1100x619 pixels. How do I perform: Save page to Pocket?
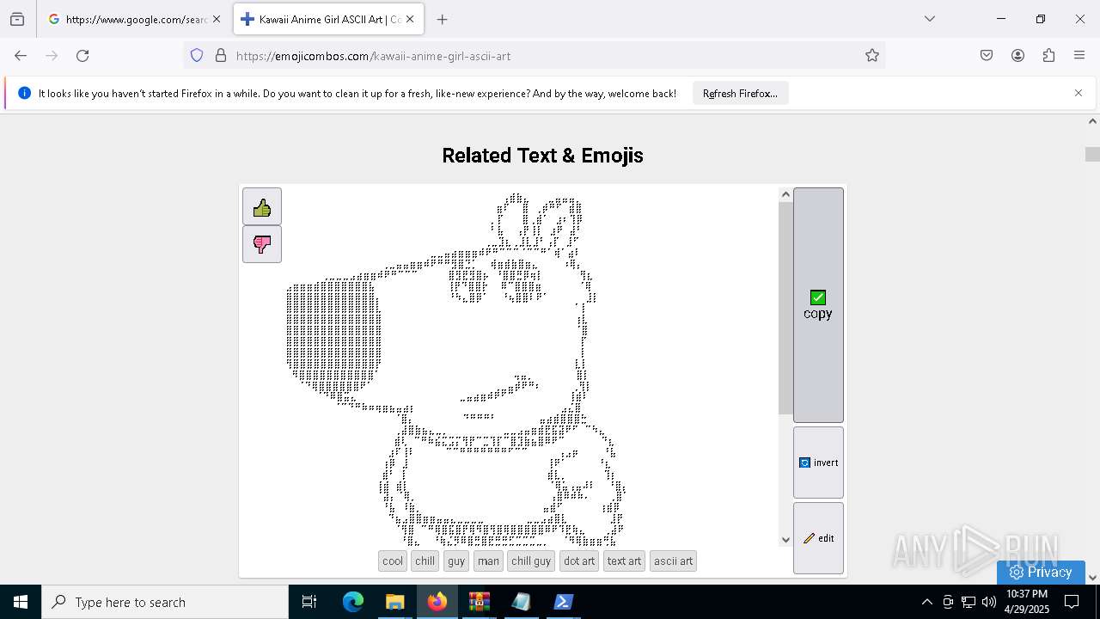coord(987,56)
